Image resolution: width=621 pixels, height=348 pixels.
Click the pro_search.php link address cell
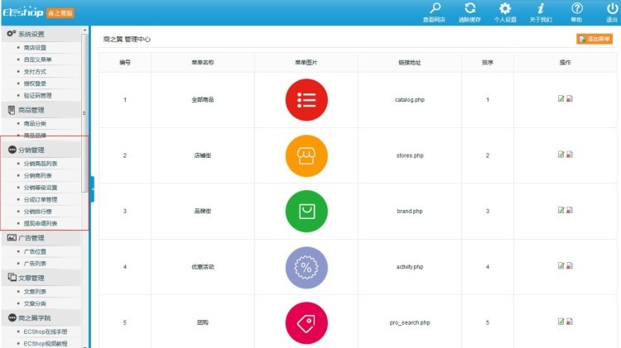(x=410, y=322)
